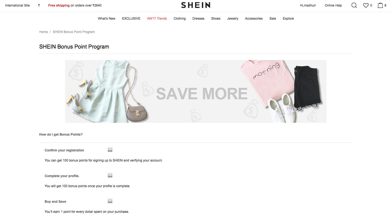Open the AW17 Trends menu
The height and width of the screenshot is (218, 392).
[157, 19]
